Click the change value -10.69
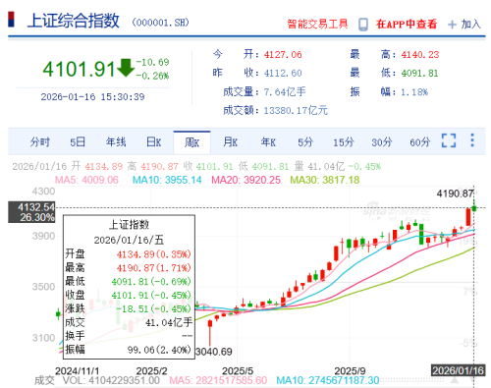Screen dimensions: 491x388 pyautogui.click(x=152, y=62)
